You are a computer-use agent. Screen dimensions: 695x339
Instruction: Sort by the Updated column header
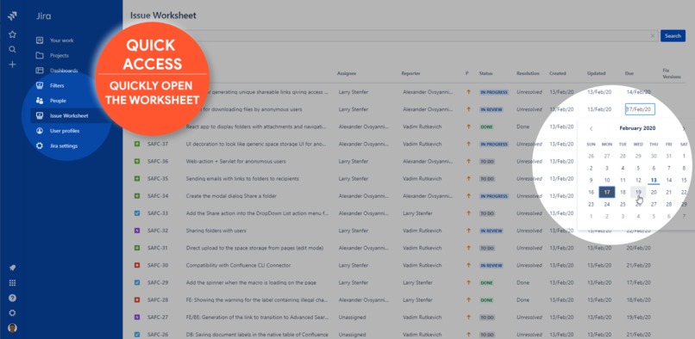click(596, 73)
